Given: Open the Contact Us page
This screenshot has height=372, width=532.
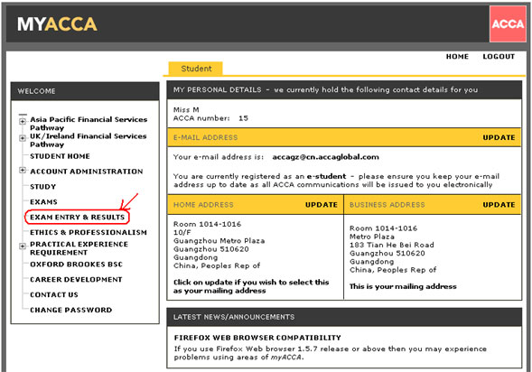Looking at the screenshot, I should (54, 294).
